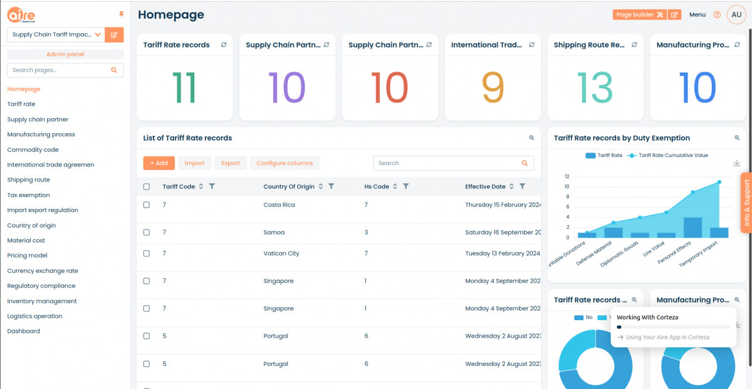Download the Duty Exemption chart
Viewport: 752px width, 389px height.
[x=737, y=163]
